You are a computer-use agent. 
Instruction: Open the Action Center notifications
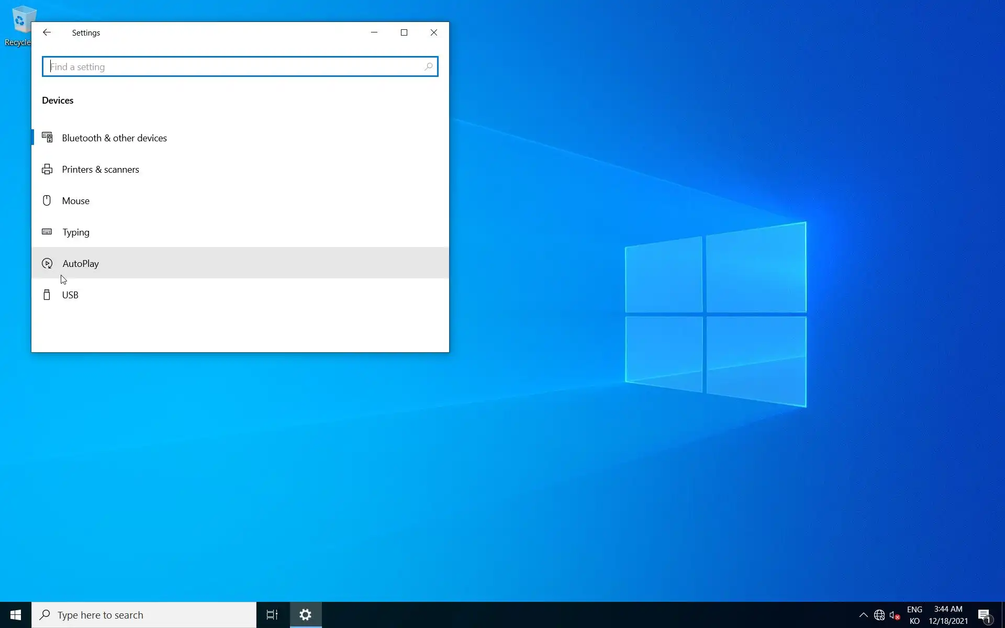coord(984,615)
